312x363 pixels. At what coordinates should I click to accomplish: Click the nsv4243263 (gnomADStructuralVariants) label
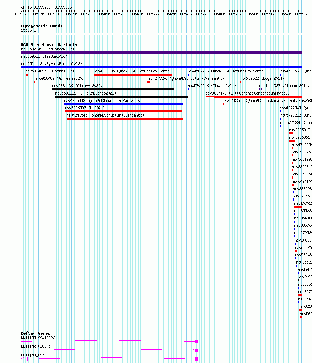click(261, 100)
